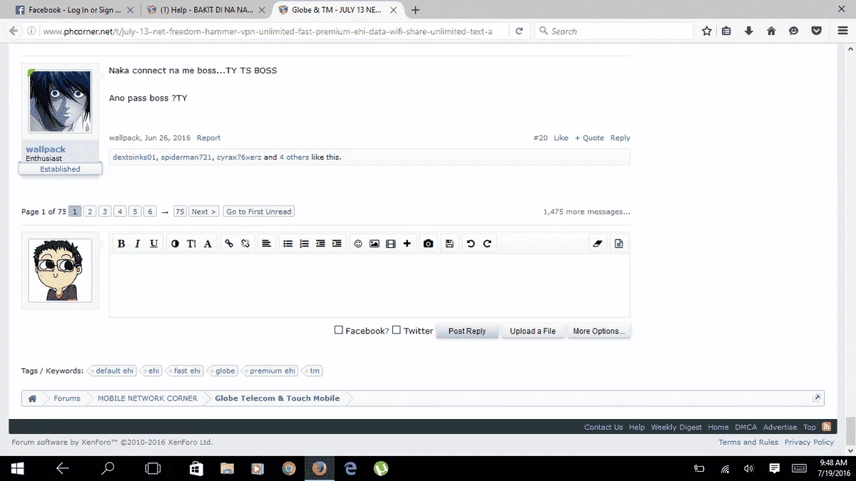Open the uTorrent taskbar icon
The image size is (856, 481).
point(382,468)
